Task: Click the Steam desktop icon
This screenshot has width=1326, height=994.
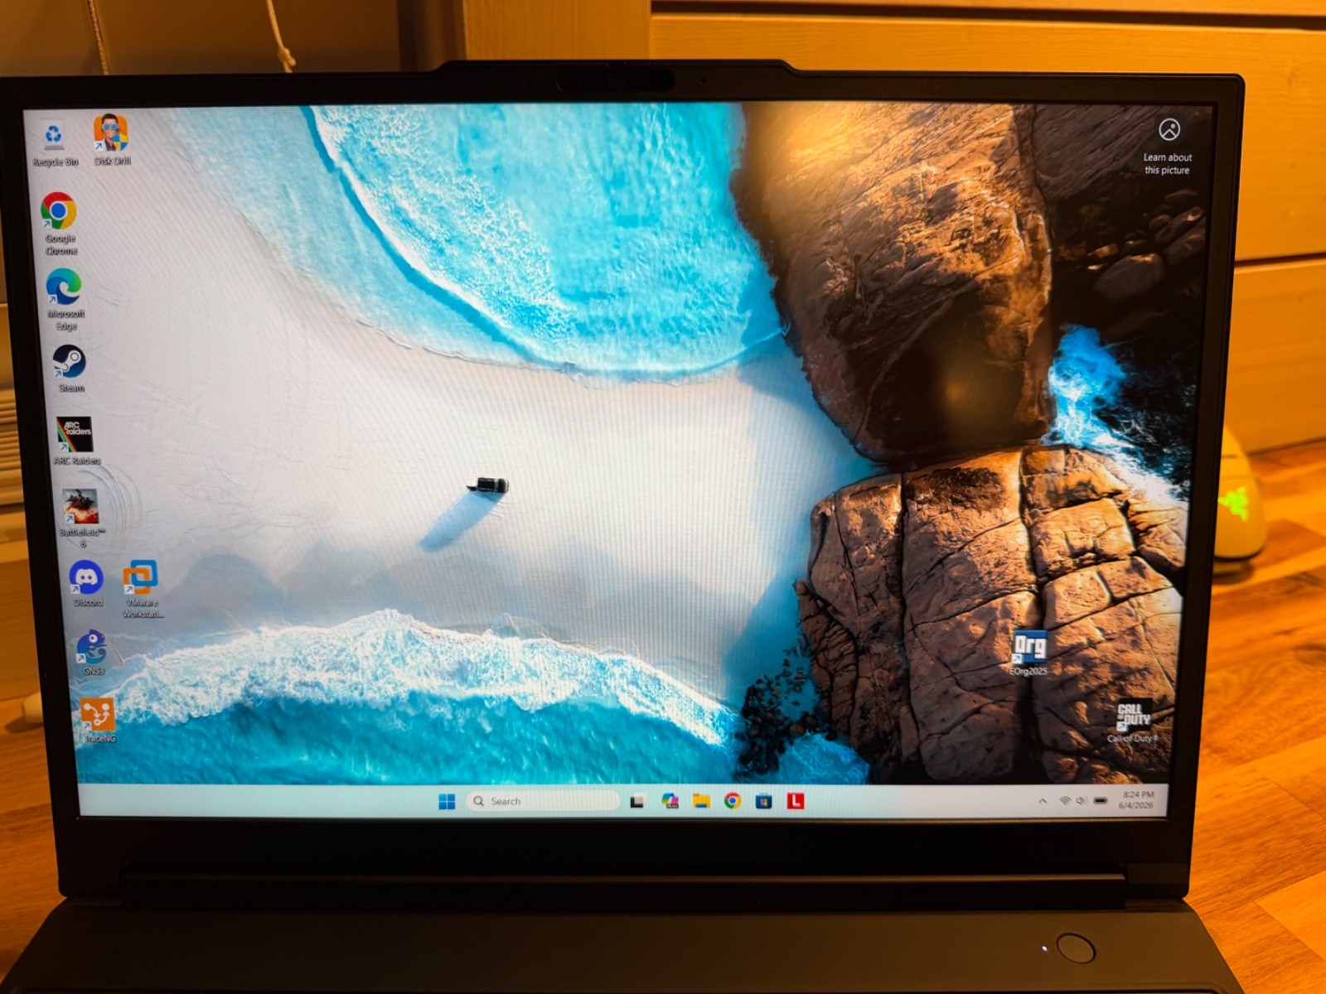Action: click(70, 369)
